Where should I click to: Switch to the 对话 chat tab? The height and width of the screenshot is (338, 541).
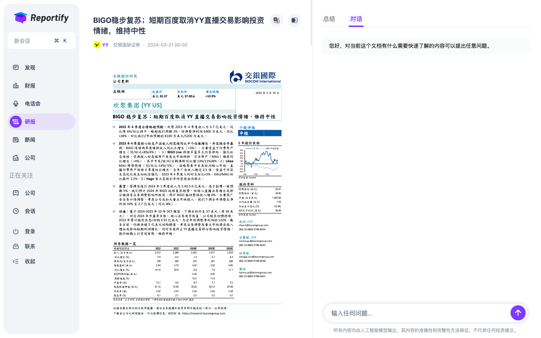click(x=356, y=19)
